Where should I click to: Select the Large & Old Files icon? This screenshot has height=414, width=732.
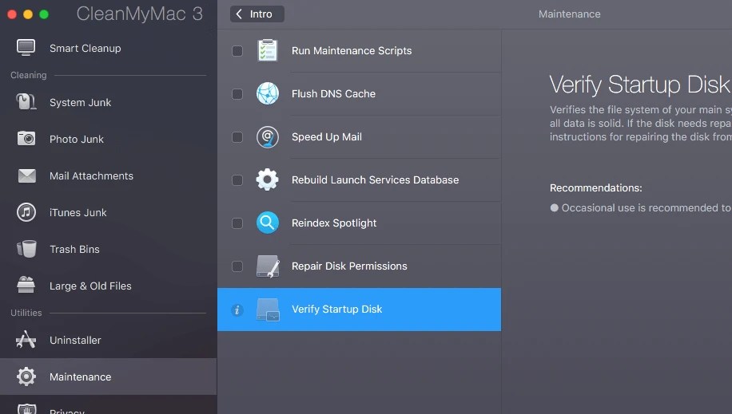[x=26, y=286]
